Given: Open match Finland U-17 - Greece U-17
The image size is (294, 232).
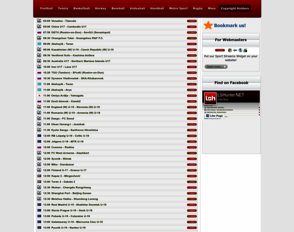Looking at the screenshot, I should pyautogui.click(x=69, y=170).
